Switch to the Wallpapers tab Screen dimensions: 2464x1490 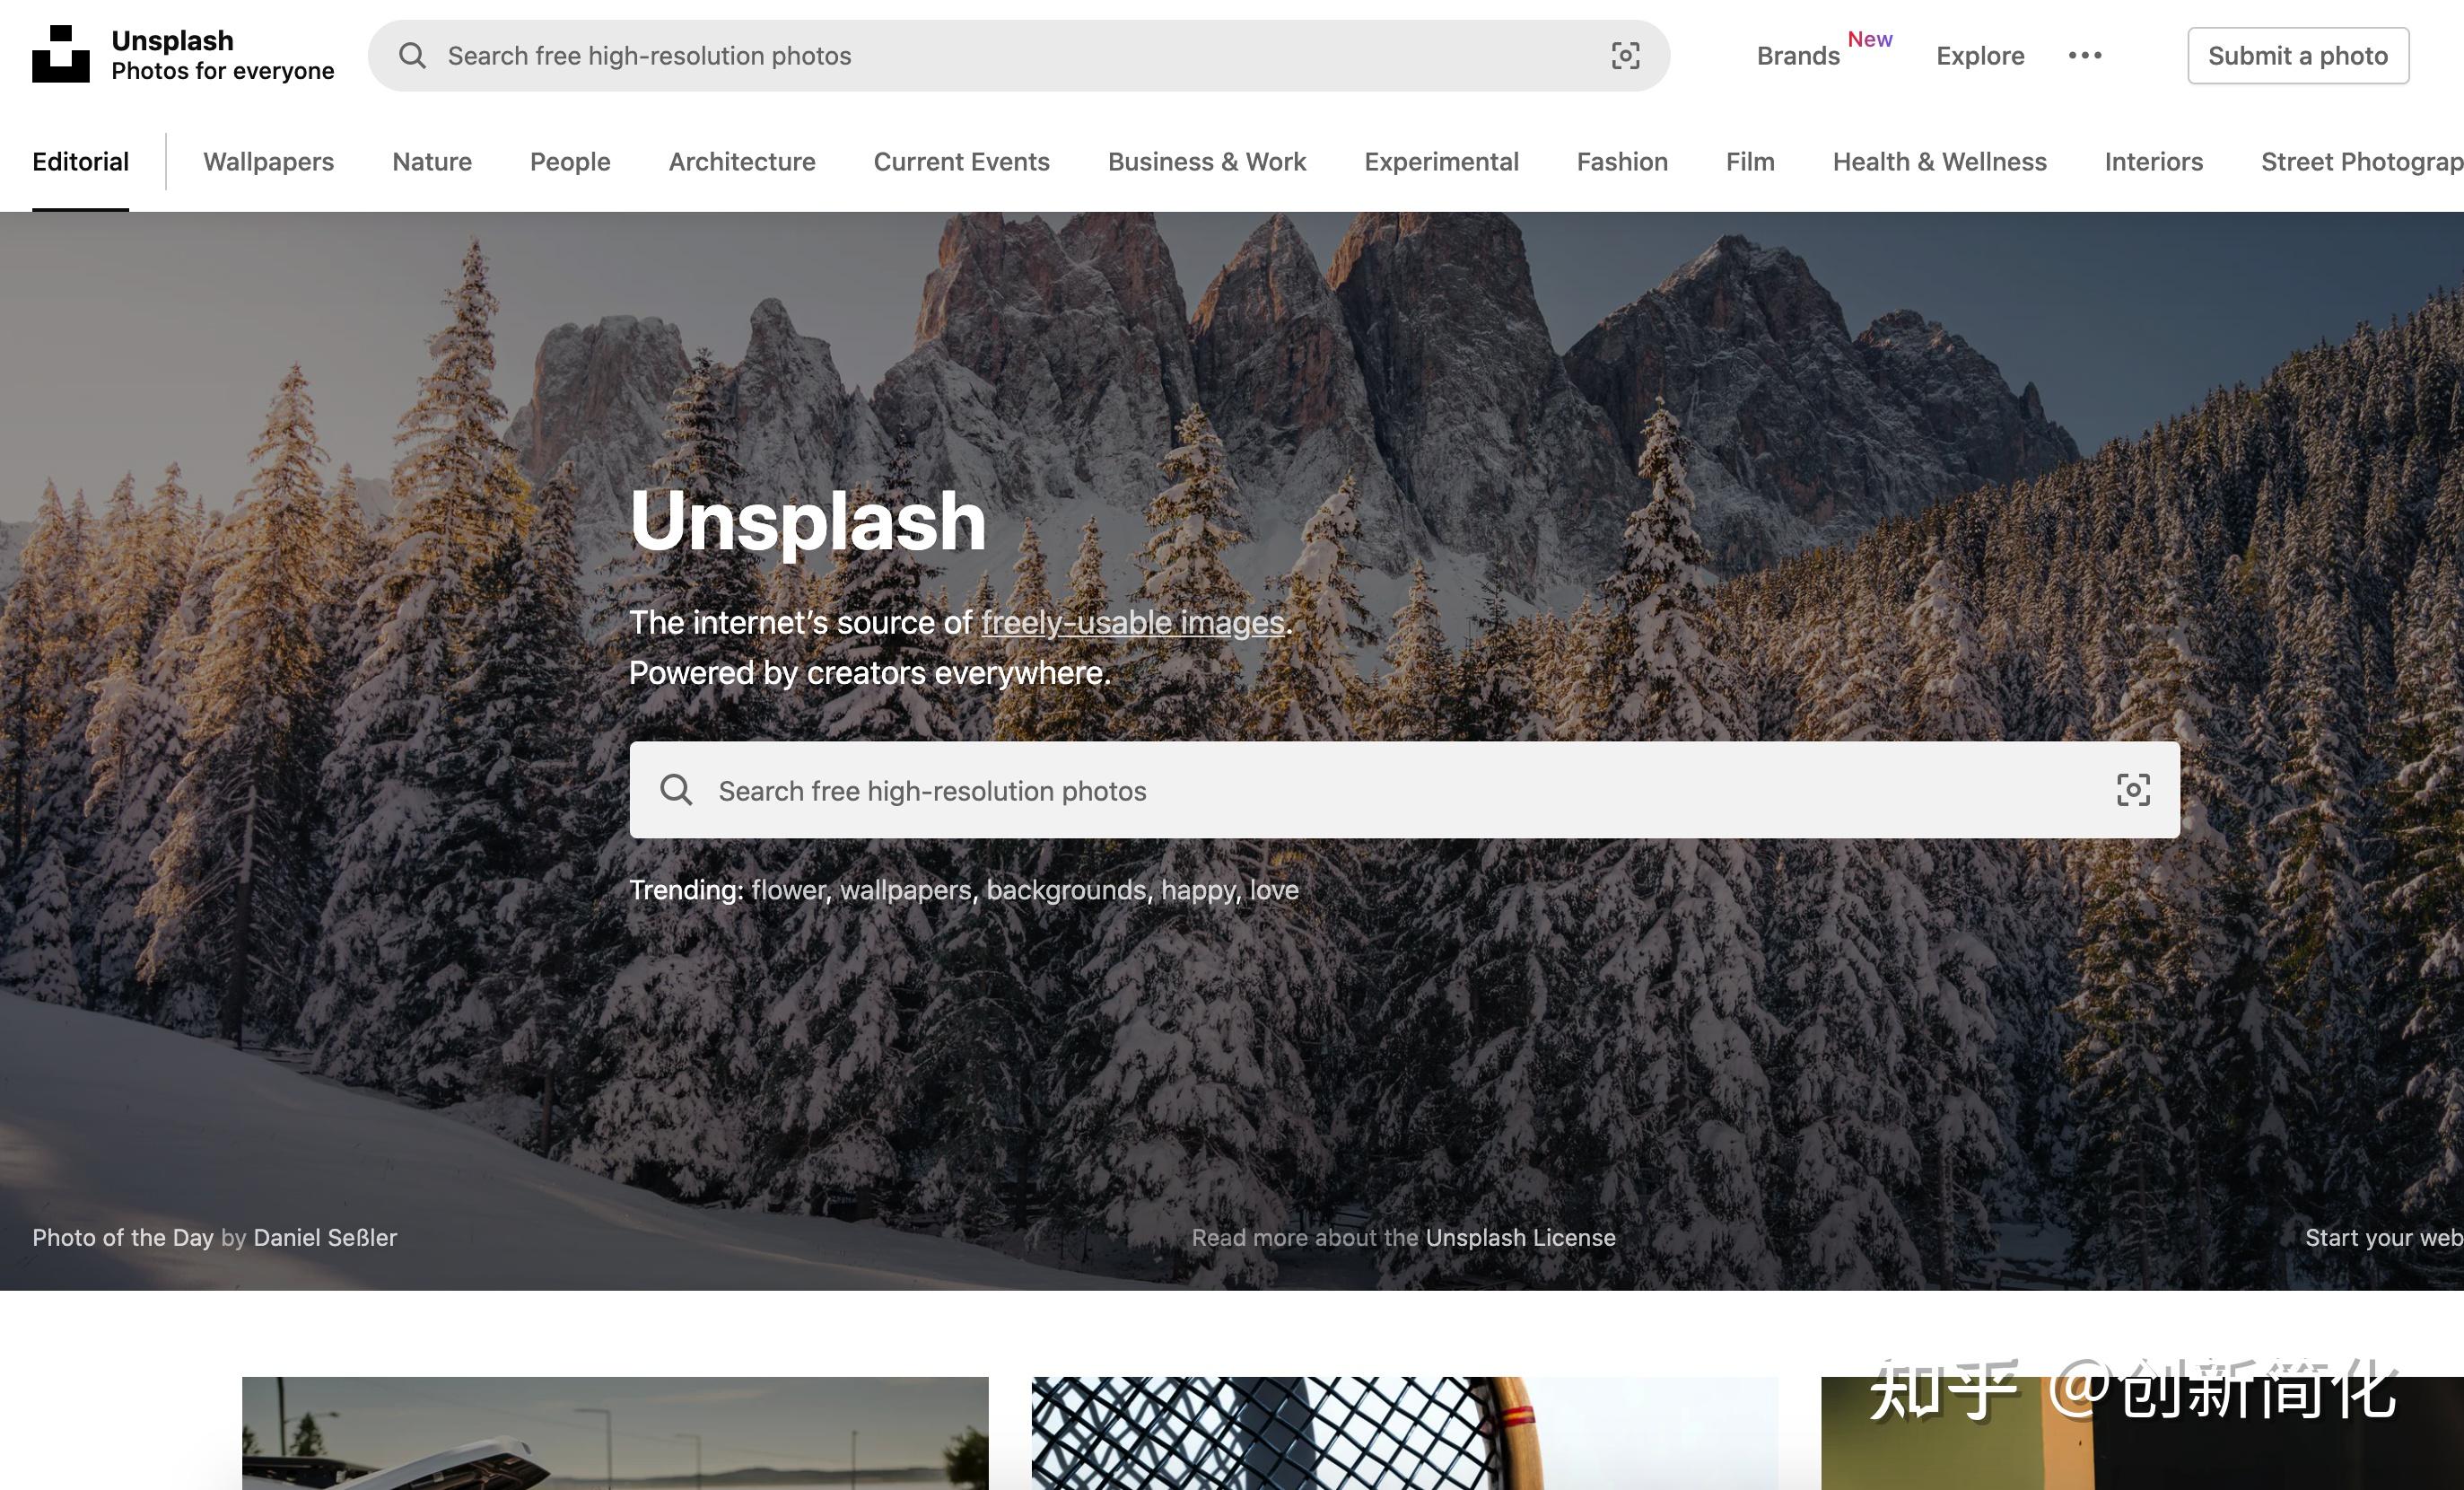click(268, 162)
